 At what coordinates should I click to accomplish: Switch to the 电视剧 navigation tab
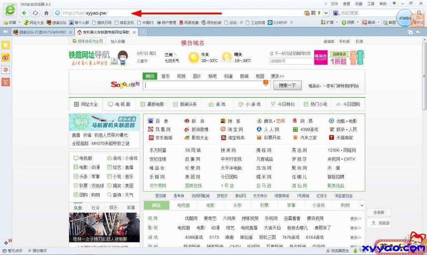pyautogui.click(x=119, y=104)
